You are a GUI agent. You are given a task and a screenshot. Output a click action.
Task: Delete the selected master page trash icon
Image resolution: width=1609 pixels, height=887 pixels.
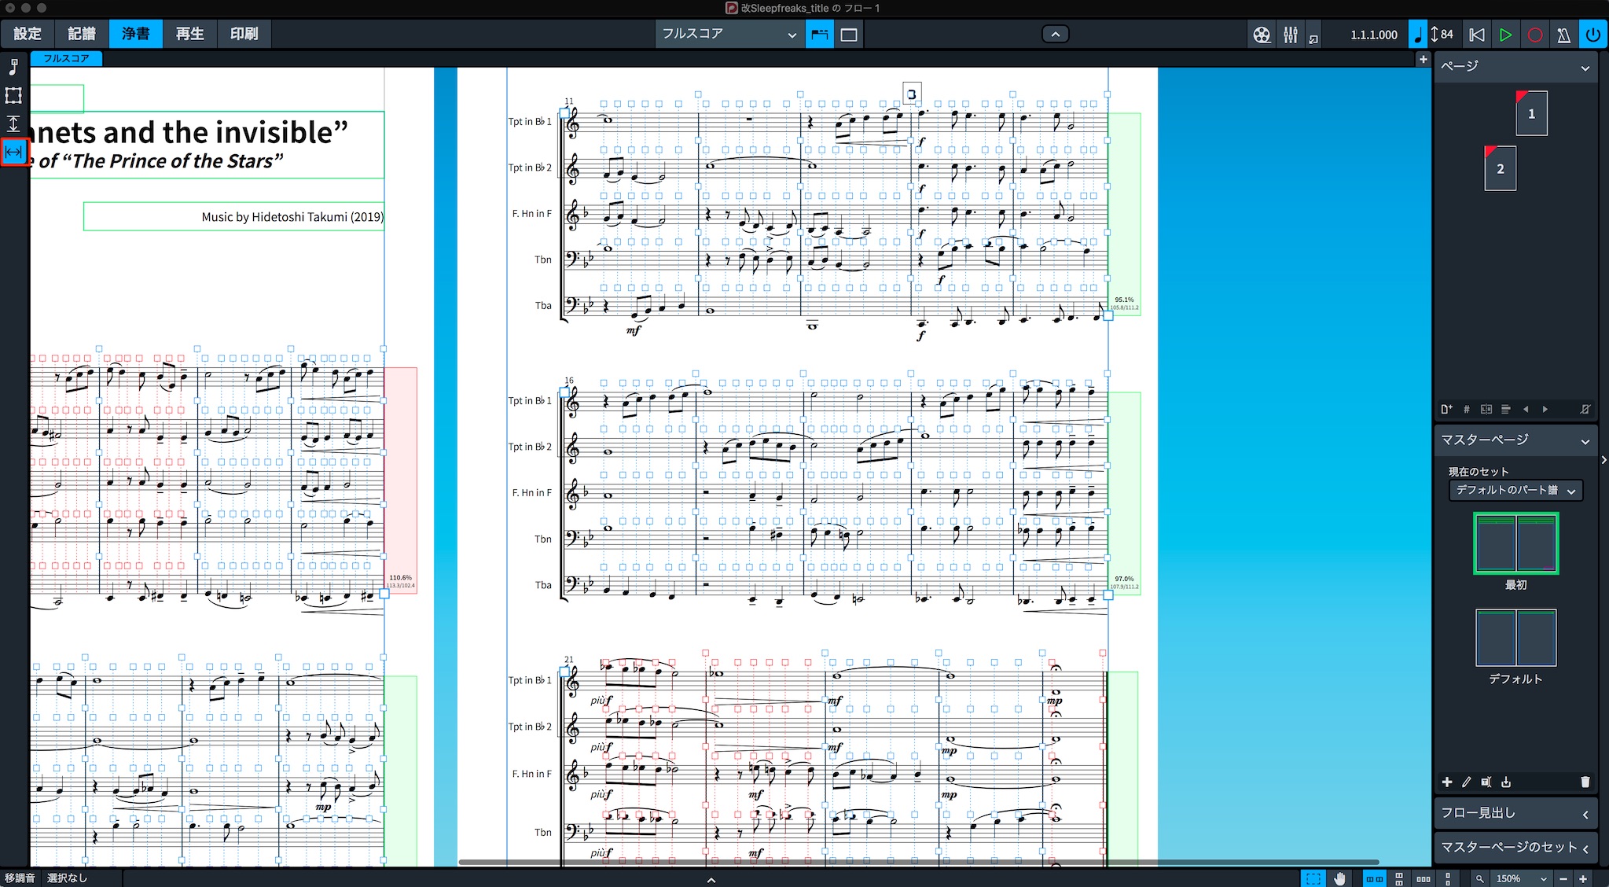1585,782
